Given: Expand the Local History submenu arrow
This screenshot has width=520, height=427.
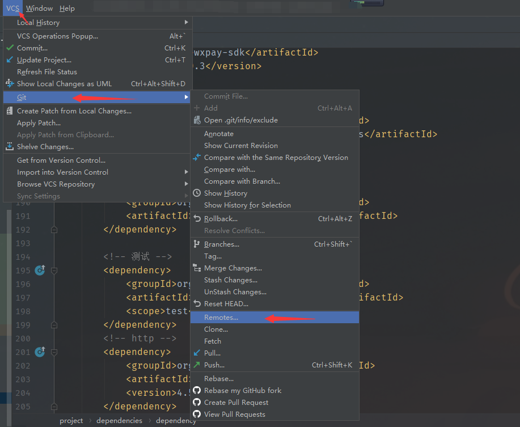Looking at the screenshot, I should click(186, 22).
